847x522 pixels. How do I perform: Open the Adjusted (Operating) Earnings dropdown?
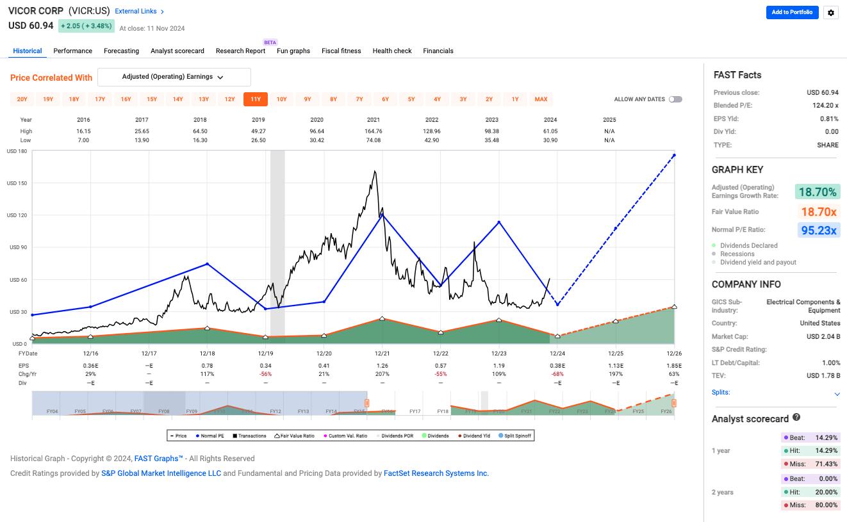point(174,77)
